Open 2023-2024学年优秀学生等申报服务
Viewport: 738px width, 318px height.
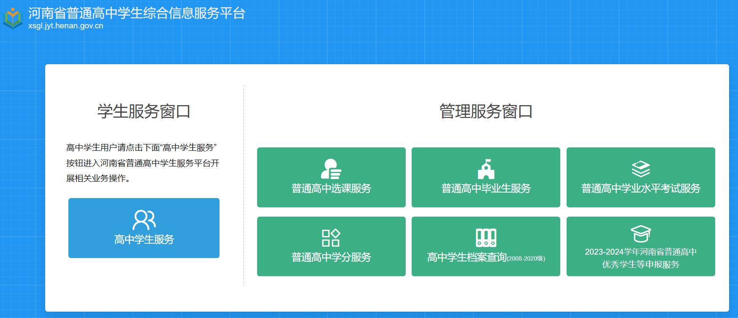(641, 247)
